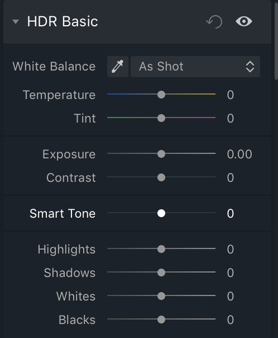Open the As Shot white balance dropdown
The height and width of the screenshot is (338, 278).
click(195, 67)
